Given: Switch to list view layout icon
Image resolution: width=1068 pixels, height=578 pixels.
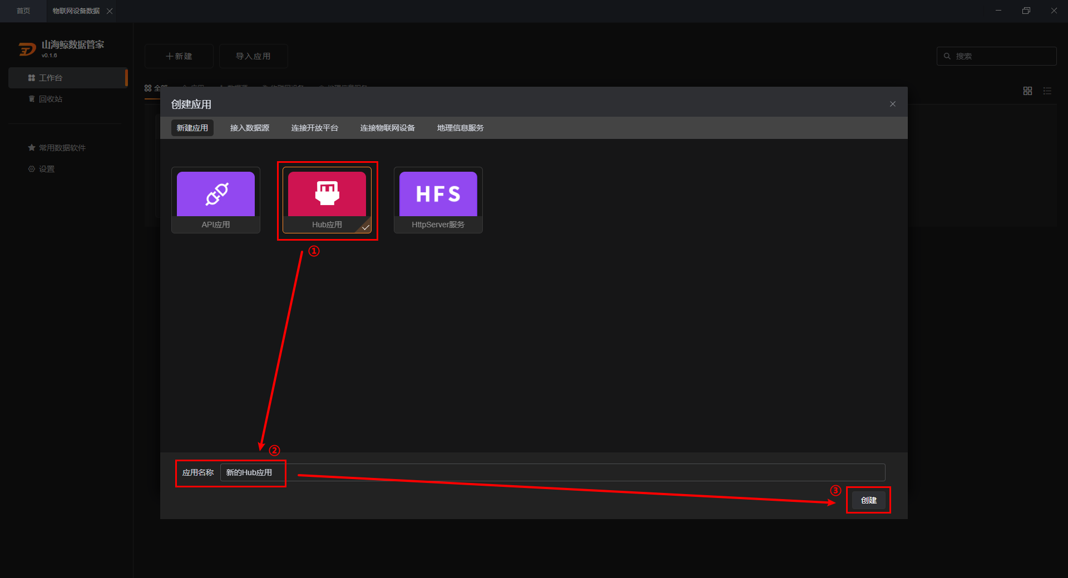Looking at the screenshot, I should tap(1047, 91).
